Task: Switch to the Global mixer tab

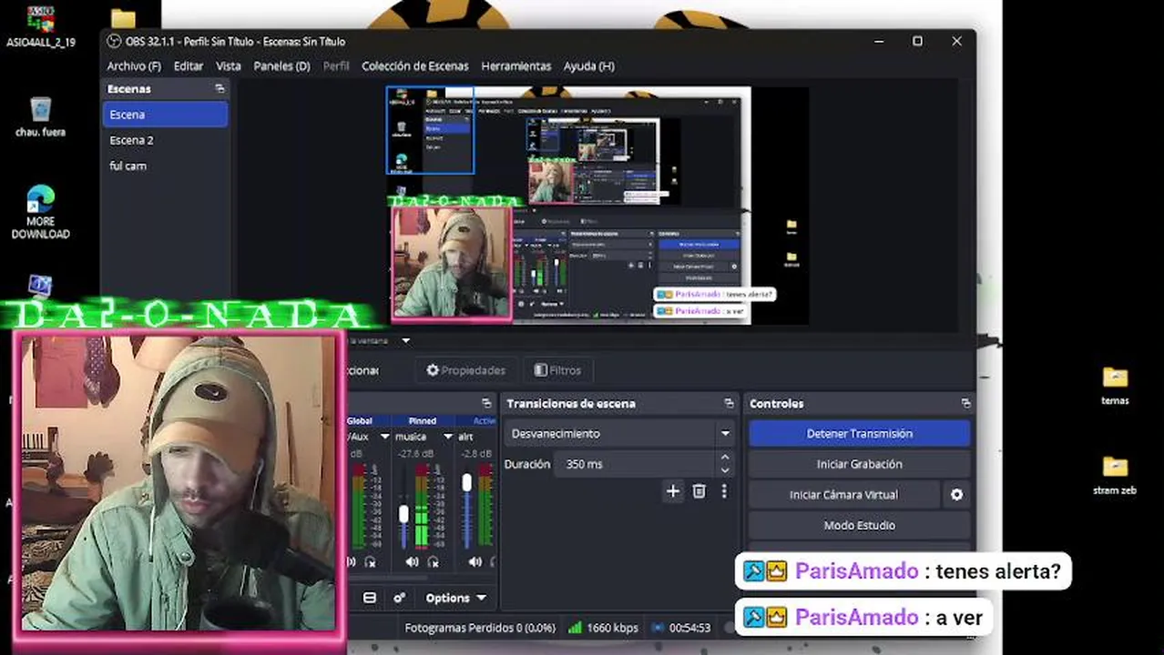Action: [360, 421]
